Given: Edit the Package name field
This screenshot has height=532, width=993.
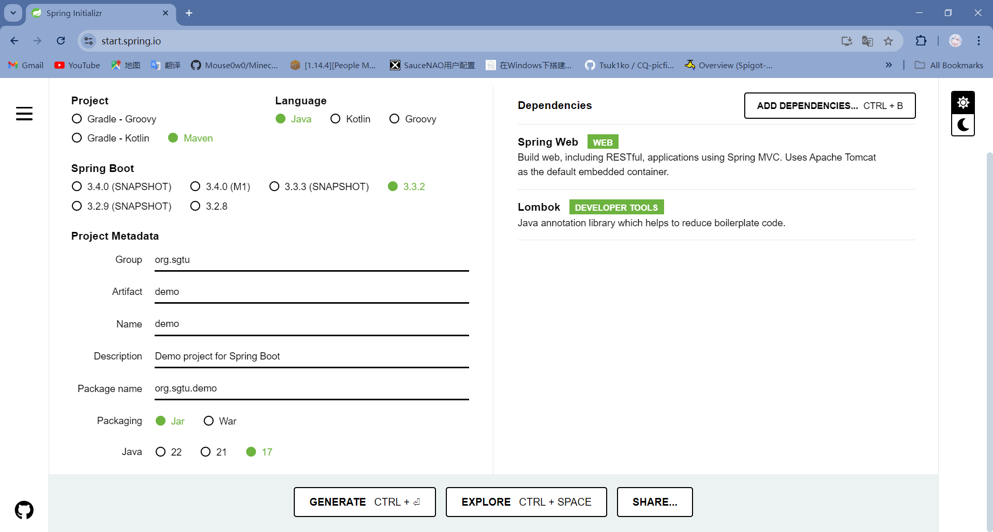Looking at the screenshot, I should point(312,388).
